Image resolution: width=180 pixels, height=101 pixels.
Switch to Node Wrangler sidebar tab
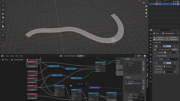[147, 83]
